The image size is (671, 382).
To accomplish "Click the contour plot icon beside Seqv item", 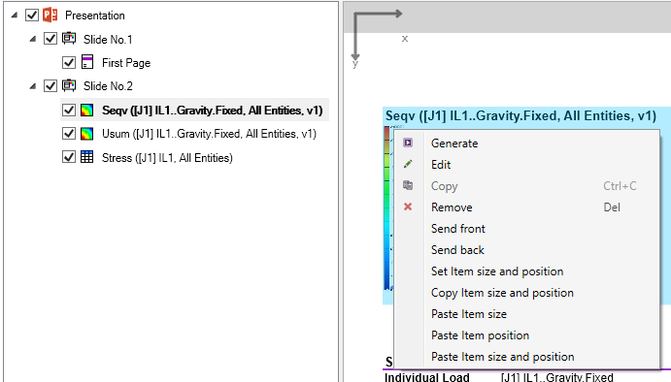I will click(x=86, y=111).
